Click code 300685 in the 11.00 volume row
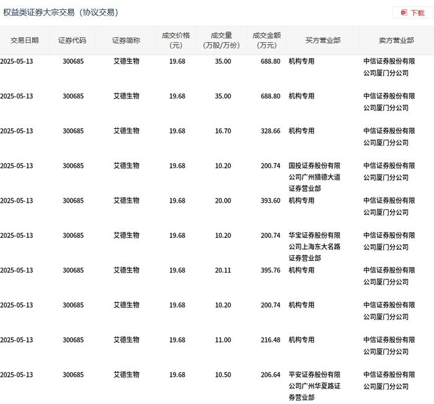 pos(73,340)
